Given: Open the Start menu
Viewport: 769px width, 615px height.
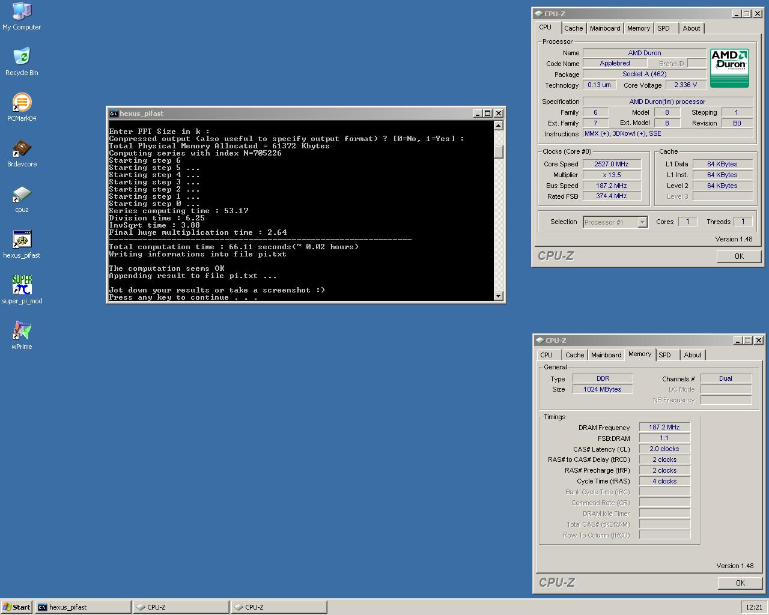Looking at the screenshot, I should pyautogui.click(x=17, y=607).
